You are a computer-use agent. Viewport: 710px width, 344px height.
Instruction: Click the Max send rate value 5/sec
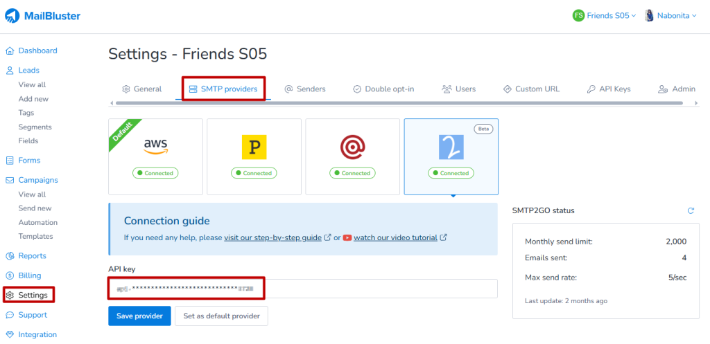click(x=678, y=277)
